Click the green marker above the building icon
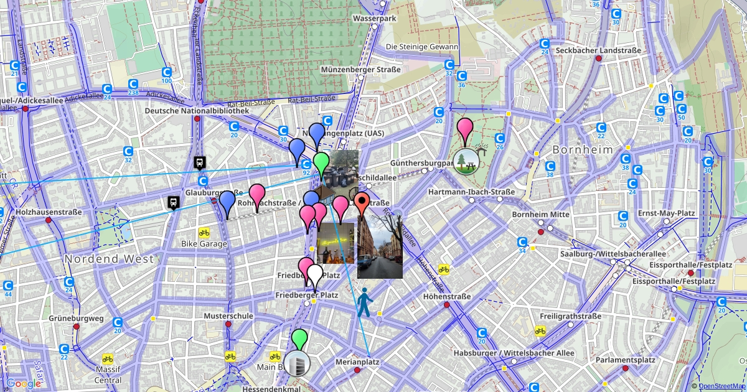747x392 pixels. coord(300,339)
